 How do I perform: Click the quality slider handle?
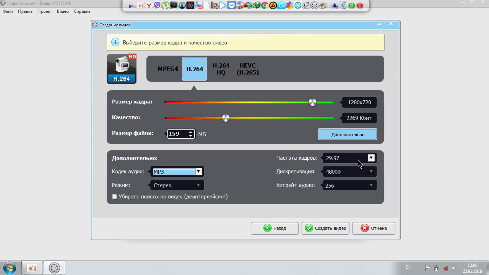226,118
